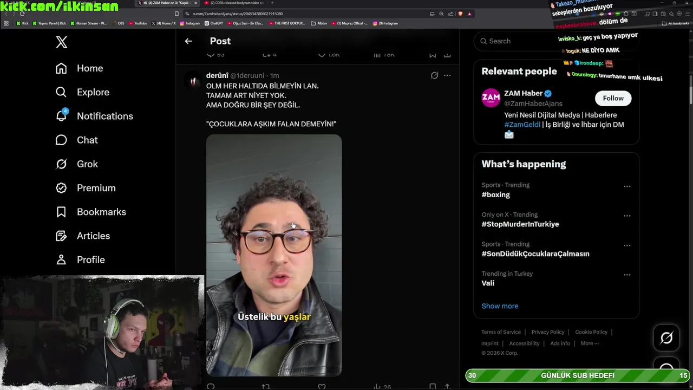Open Articles in the sidebar
Screen dimensions: 693x390
[x=82, y=236]
